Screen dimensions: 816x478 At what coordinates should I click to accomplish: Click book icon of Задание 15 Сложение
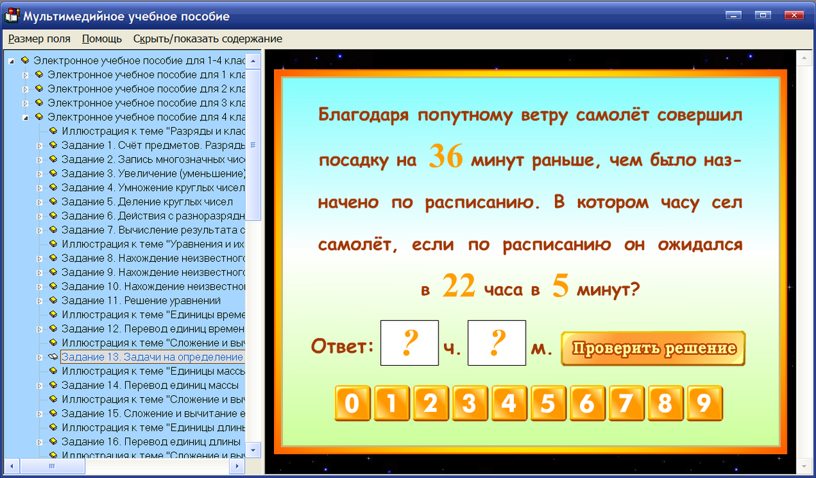[x=53, y=413]
